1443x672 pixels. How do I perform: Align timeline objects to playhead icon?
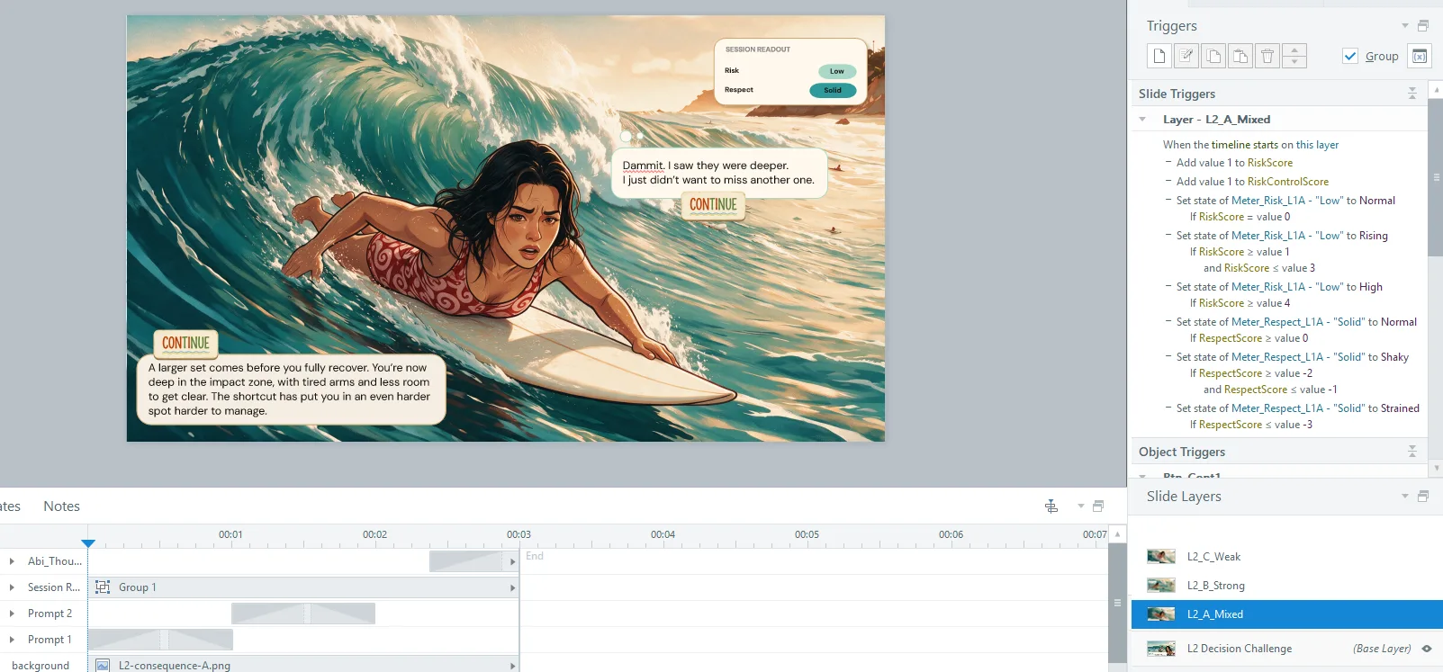click(x=1051, y=506)
